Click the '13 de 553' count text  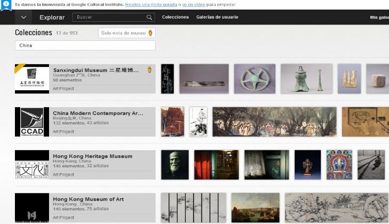coord(67,33)
